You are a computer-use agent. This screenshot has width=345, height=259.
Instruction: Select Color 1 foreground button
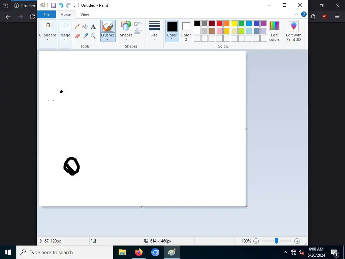(172, 31)
